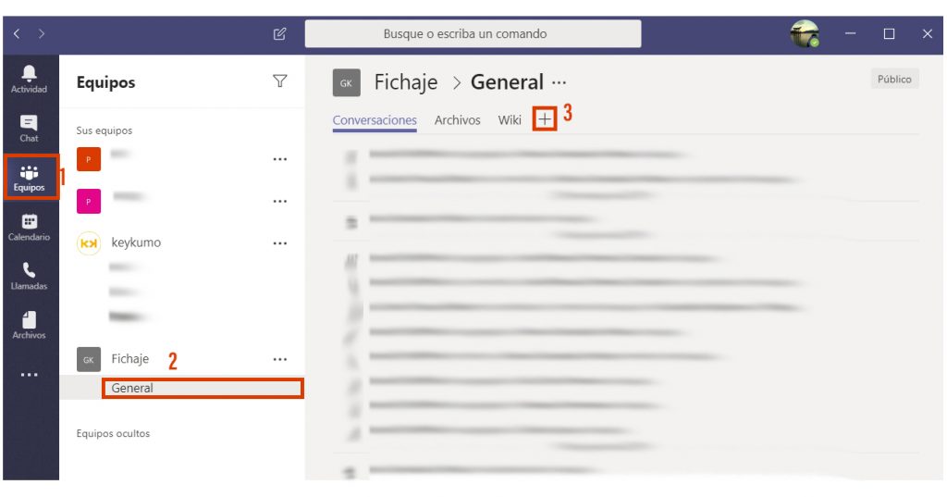Viewport: 947px width, 497px height.
Task: Open more options for Fichaje team
Action: pyautogui.click(x=279, y=359)
